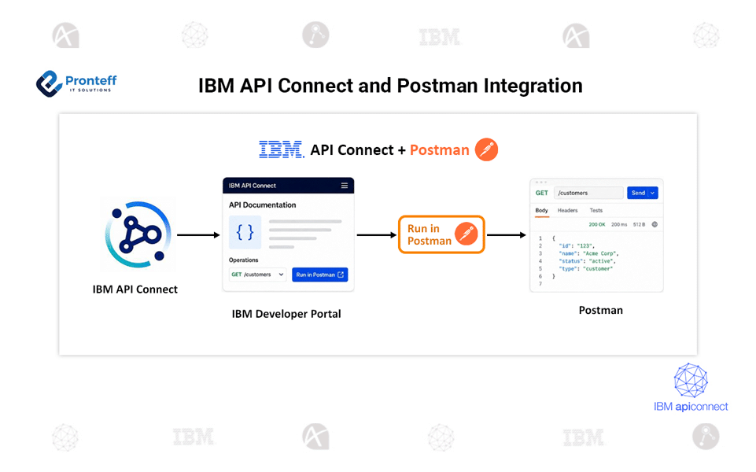Screen dimensions: 756x472
Task: Click the "type": "customer" JSON line
Action: [586, 269]
